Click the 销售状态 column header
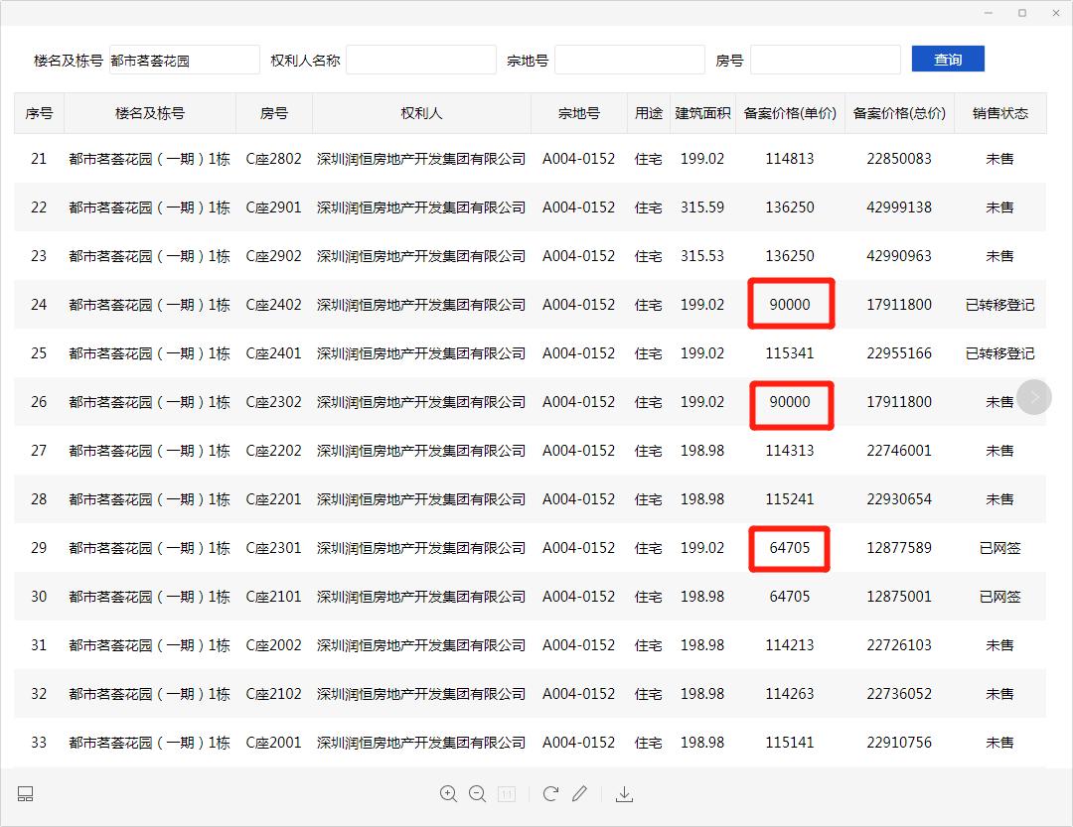Viewport: 1073px width, 827px height. point(999,113)
